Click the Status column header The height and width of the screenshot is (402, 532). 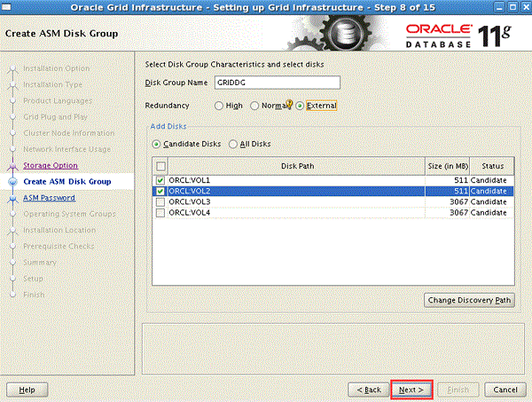(492, 166)
